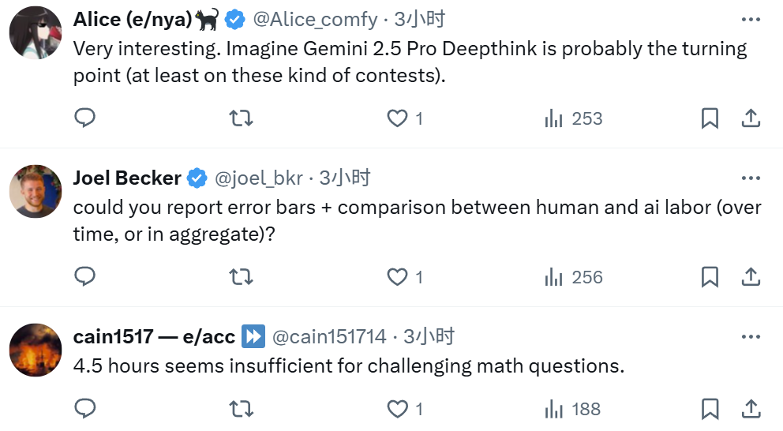Screen dimensions: 783x431
Task: Open more options on cain1517's tweet
Action: 751,337
